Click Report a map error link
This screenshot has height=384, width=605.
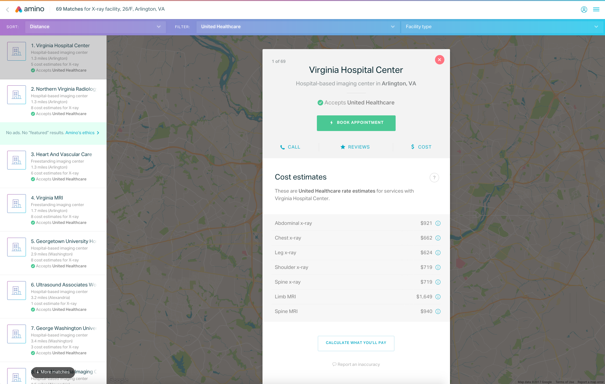[590, 382]
